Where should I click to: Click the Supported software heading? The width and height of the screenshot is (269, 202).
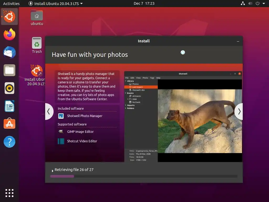pyautogui.click(x=72, y=124)
